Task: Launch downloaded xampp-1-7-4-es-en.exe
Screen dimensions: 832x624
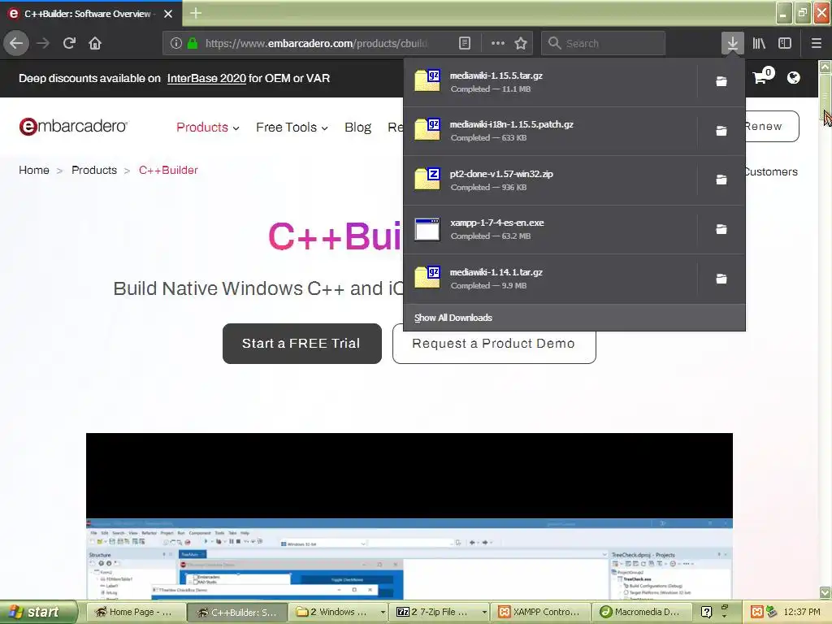Action: [551, 230]
